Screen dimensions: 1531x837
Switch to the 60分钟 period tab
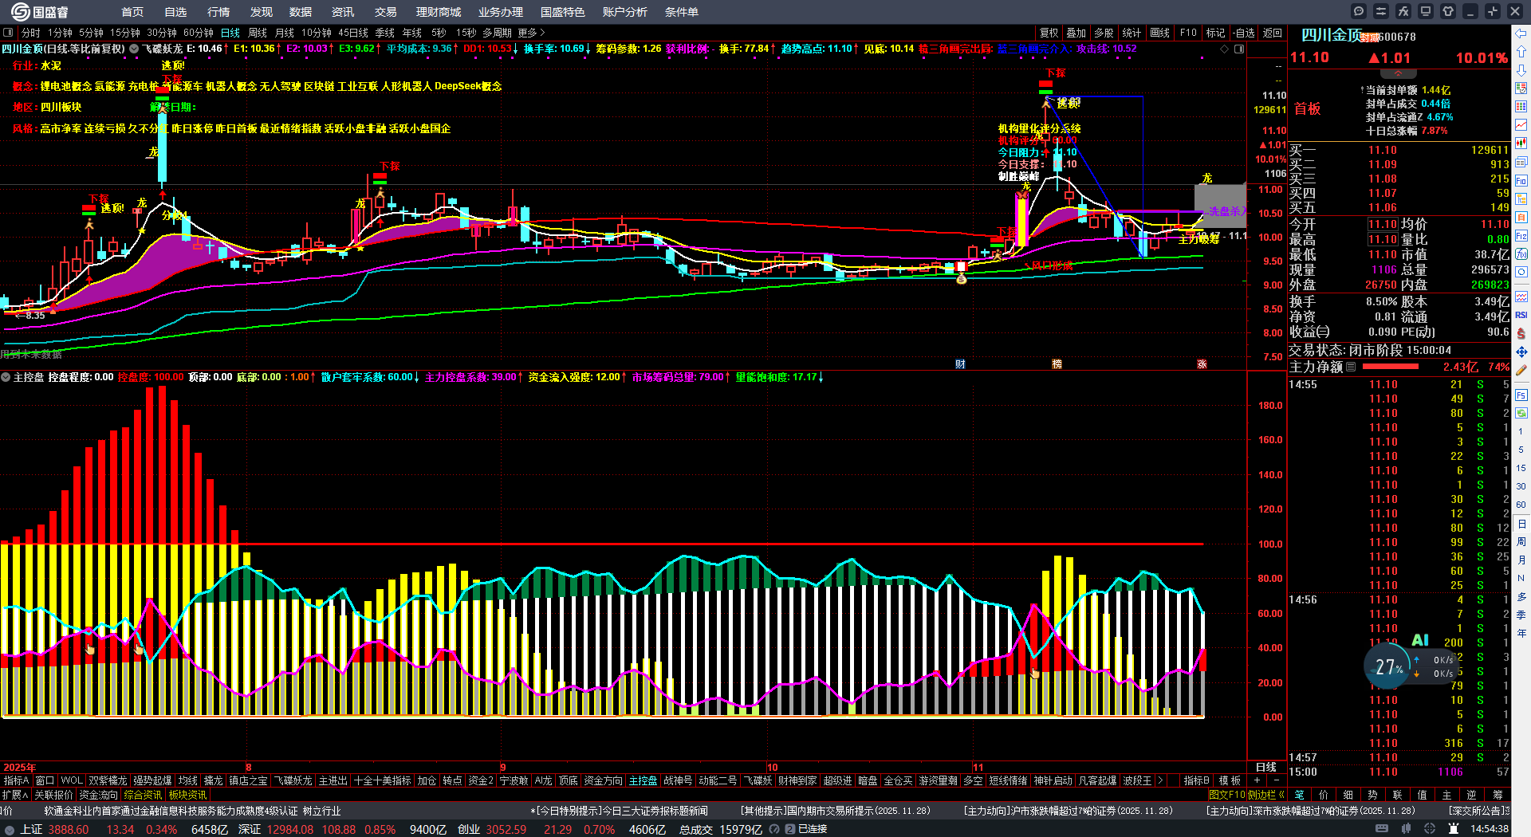point(199,33)
